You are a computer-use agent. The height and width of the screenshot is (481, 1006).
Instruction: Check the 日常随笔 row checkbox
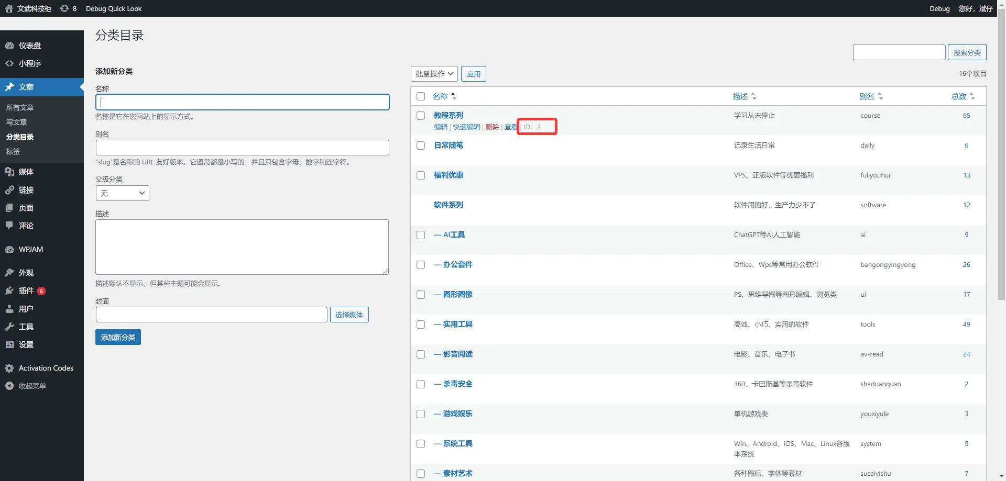pos(421,146)
